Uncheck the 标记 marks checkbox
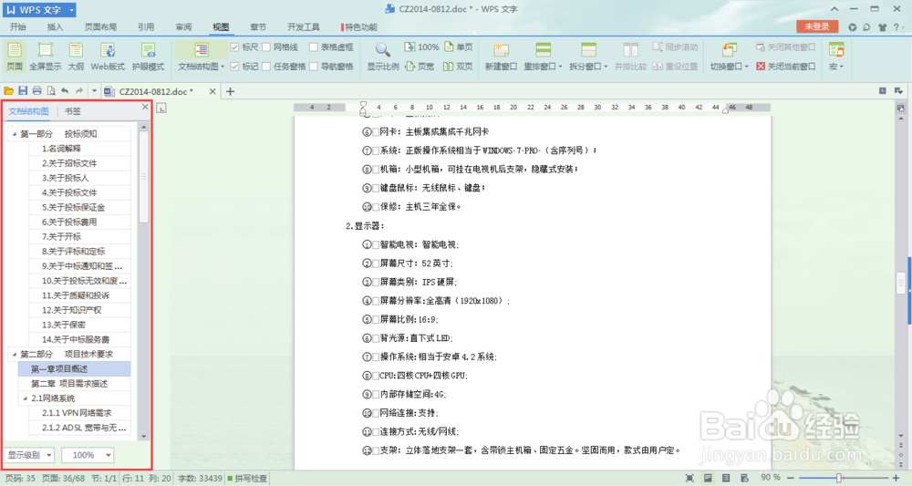This screenshot has width=912, height=486. coord(234,67)
